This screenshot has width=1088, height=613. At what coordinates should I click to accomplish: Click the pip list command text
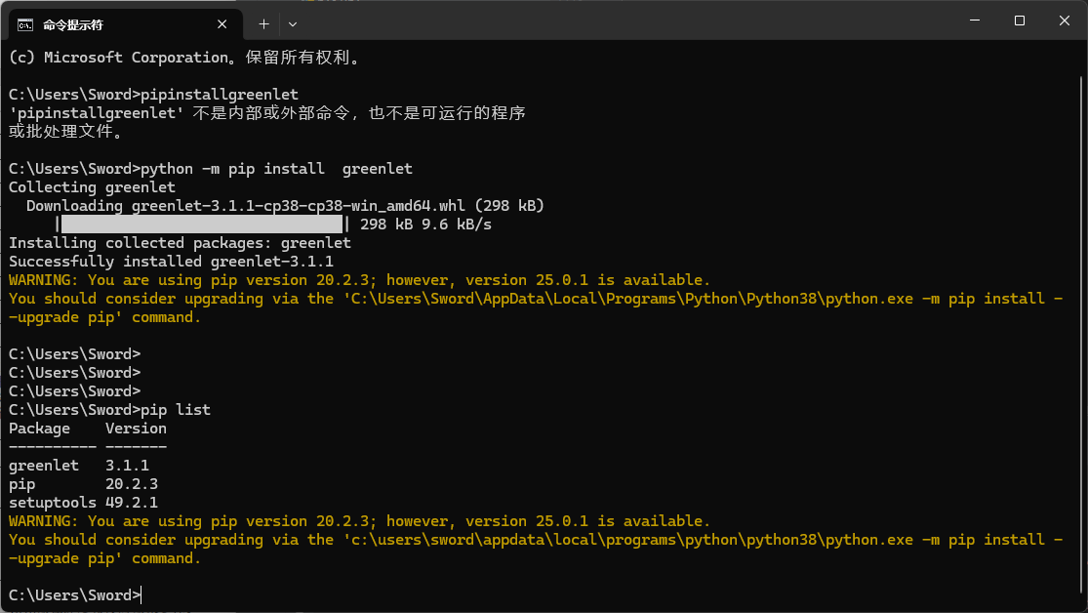point(176,409)
